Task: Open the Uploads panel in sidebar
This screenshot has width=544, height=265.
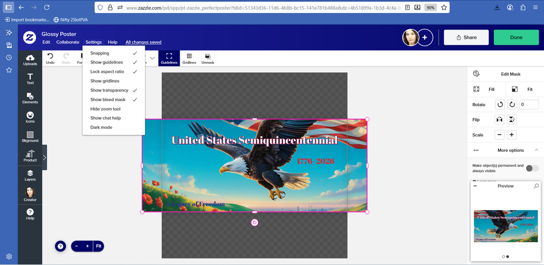Action: coord(30,59)
